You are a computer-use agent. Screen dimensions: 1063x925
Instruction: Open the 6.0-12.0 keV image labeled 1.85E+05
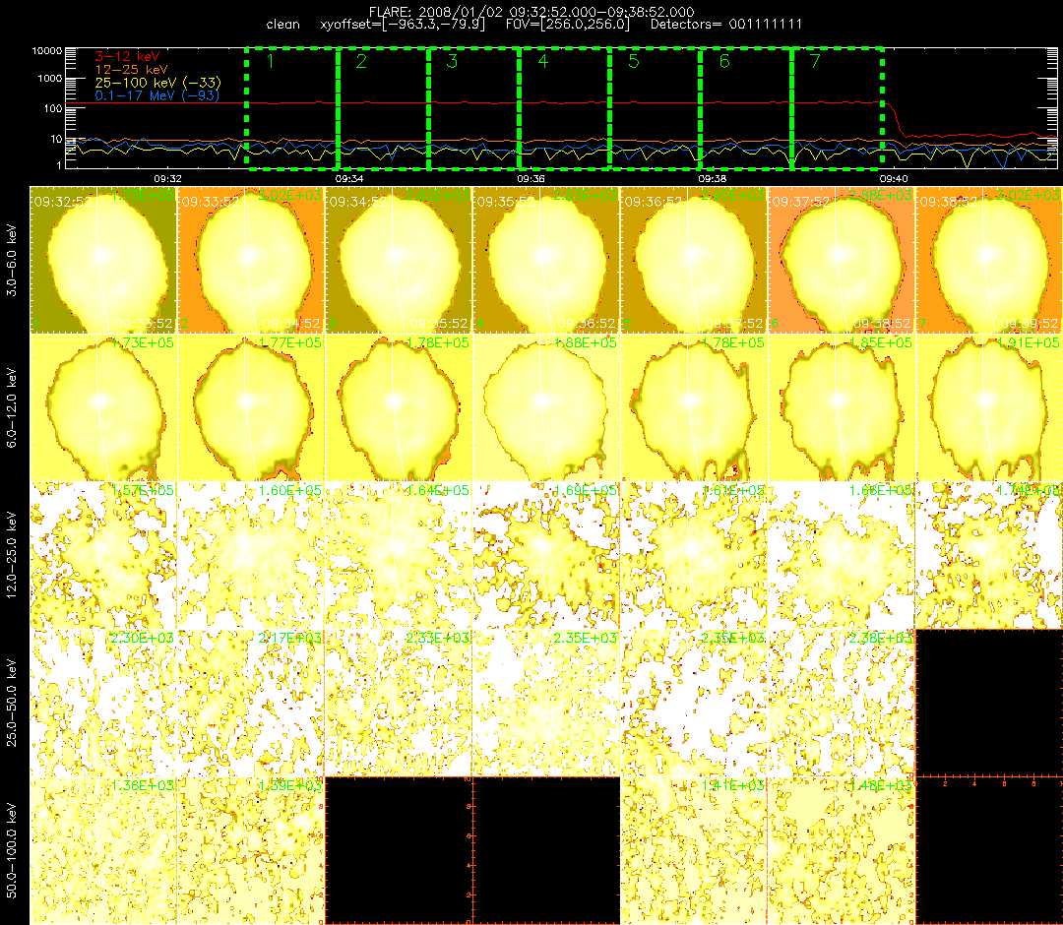842,407
